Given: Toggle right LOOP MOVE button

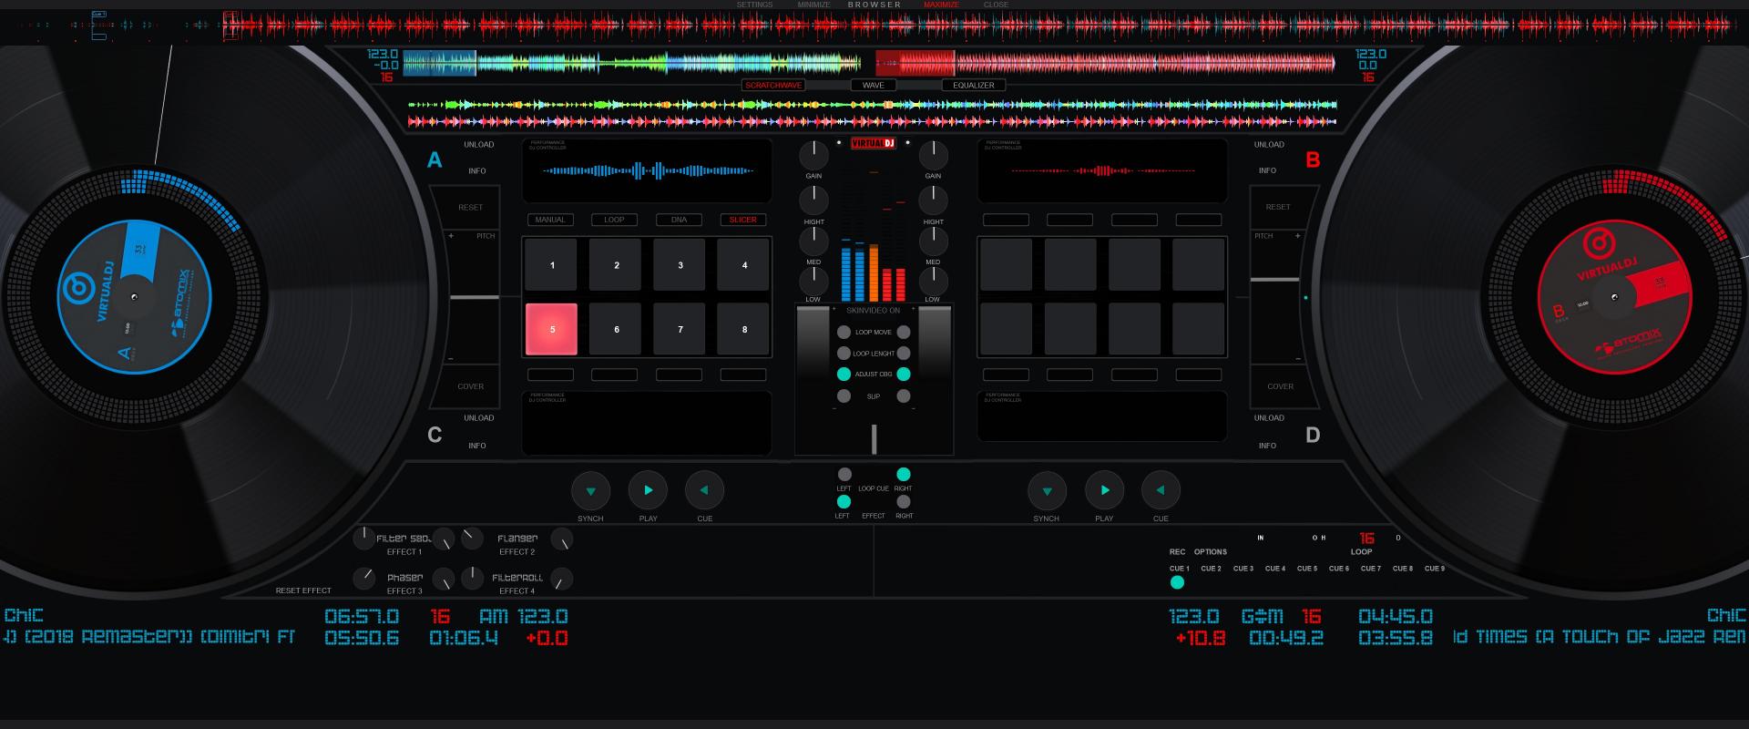Looking at the screenshot, I should click(x=904, y=333).
